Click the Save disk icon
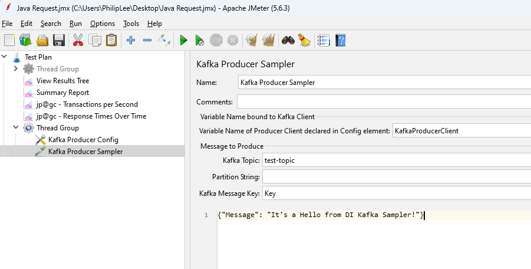 [x=59, y=40]
